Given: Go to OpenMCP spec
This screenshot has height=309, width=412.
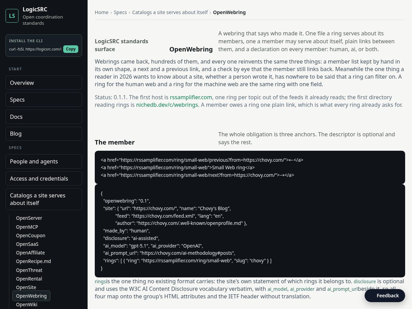Looking at the screenshot, I should [27, 227].
